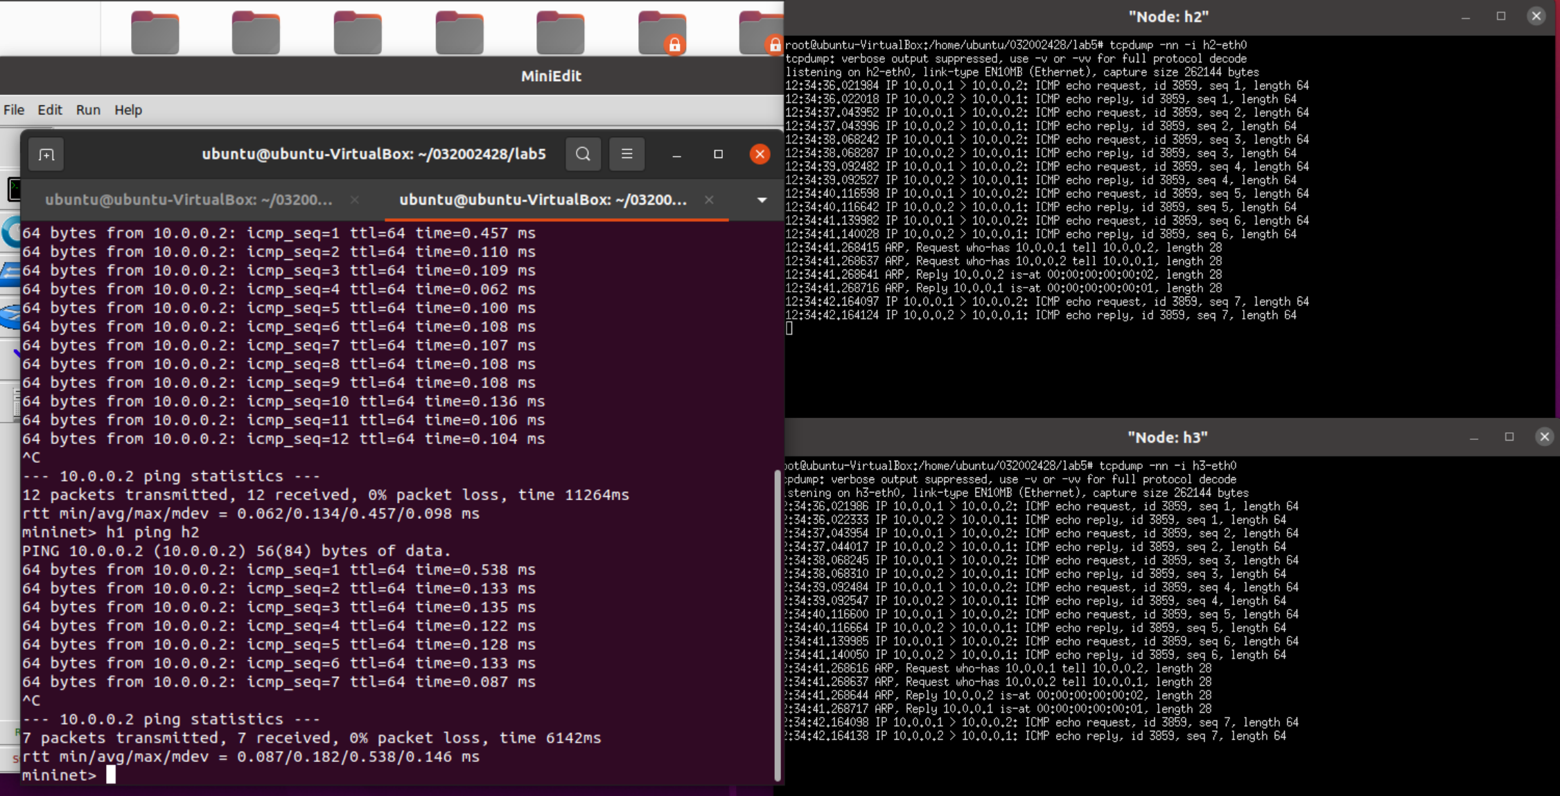Viewport: 1560px width, 796px height.
Task: Open a new terminal tab with the plus icon
Action: (x=46, y=154)
